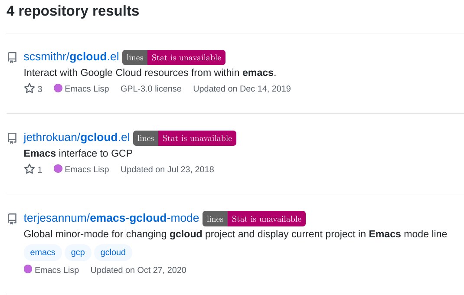Click the 4 repository results heading
Image resolution: width=464 pixels, height=295 pixels.
(73, 11)
